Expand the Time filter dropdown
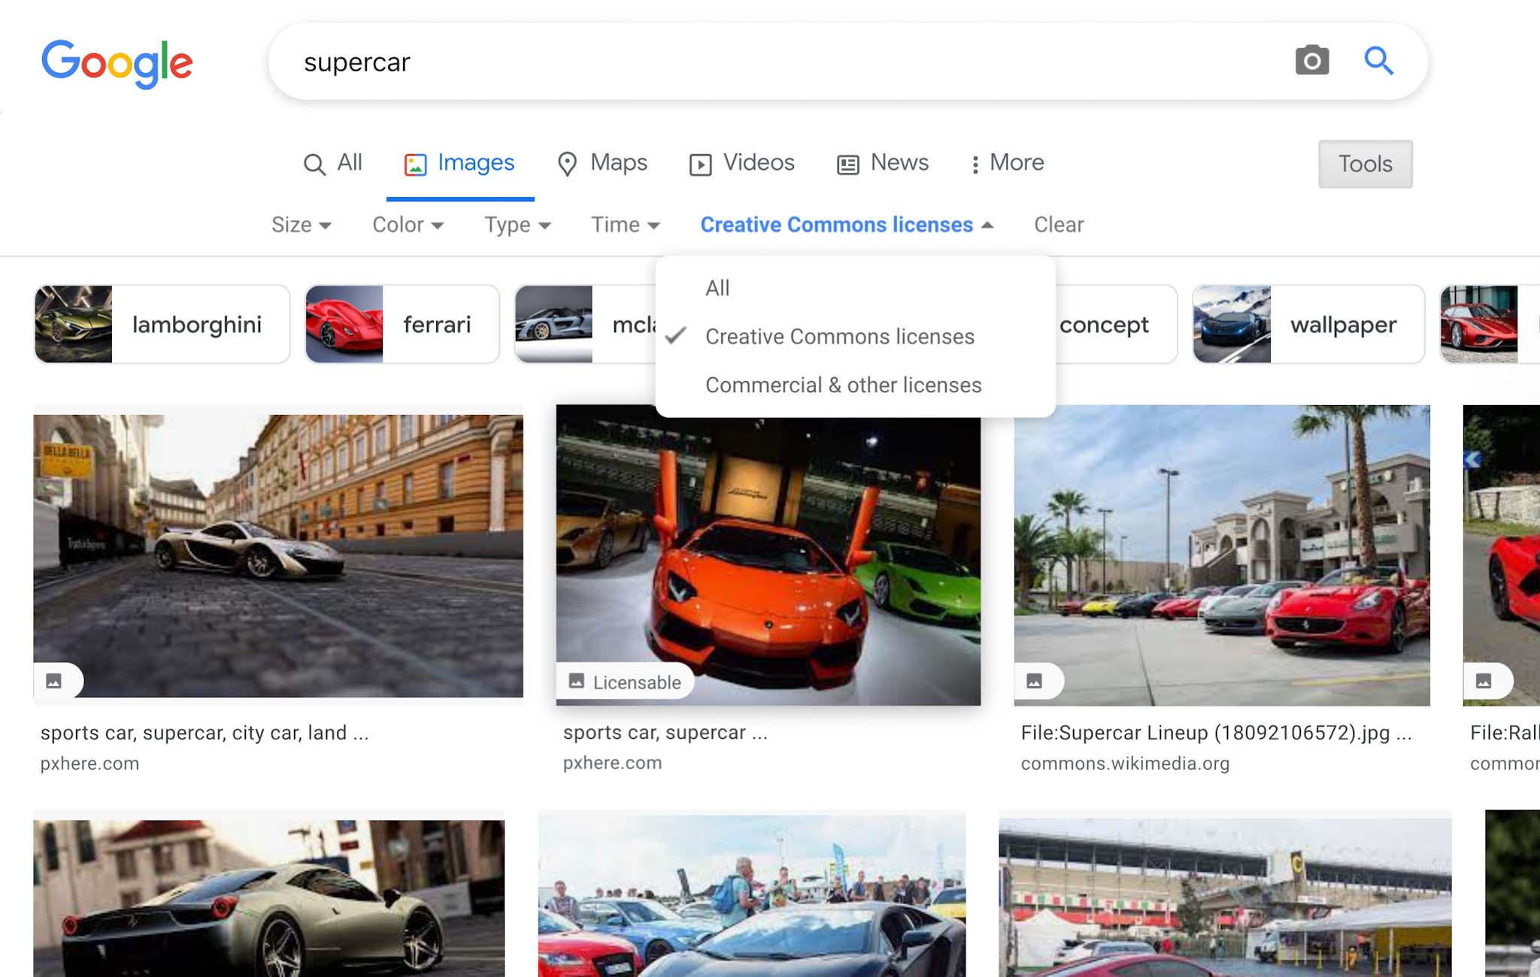Viewport: 1540px width, 977px height. tap(626, 225)
